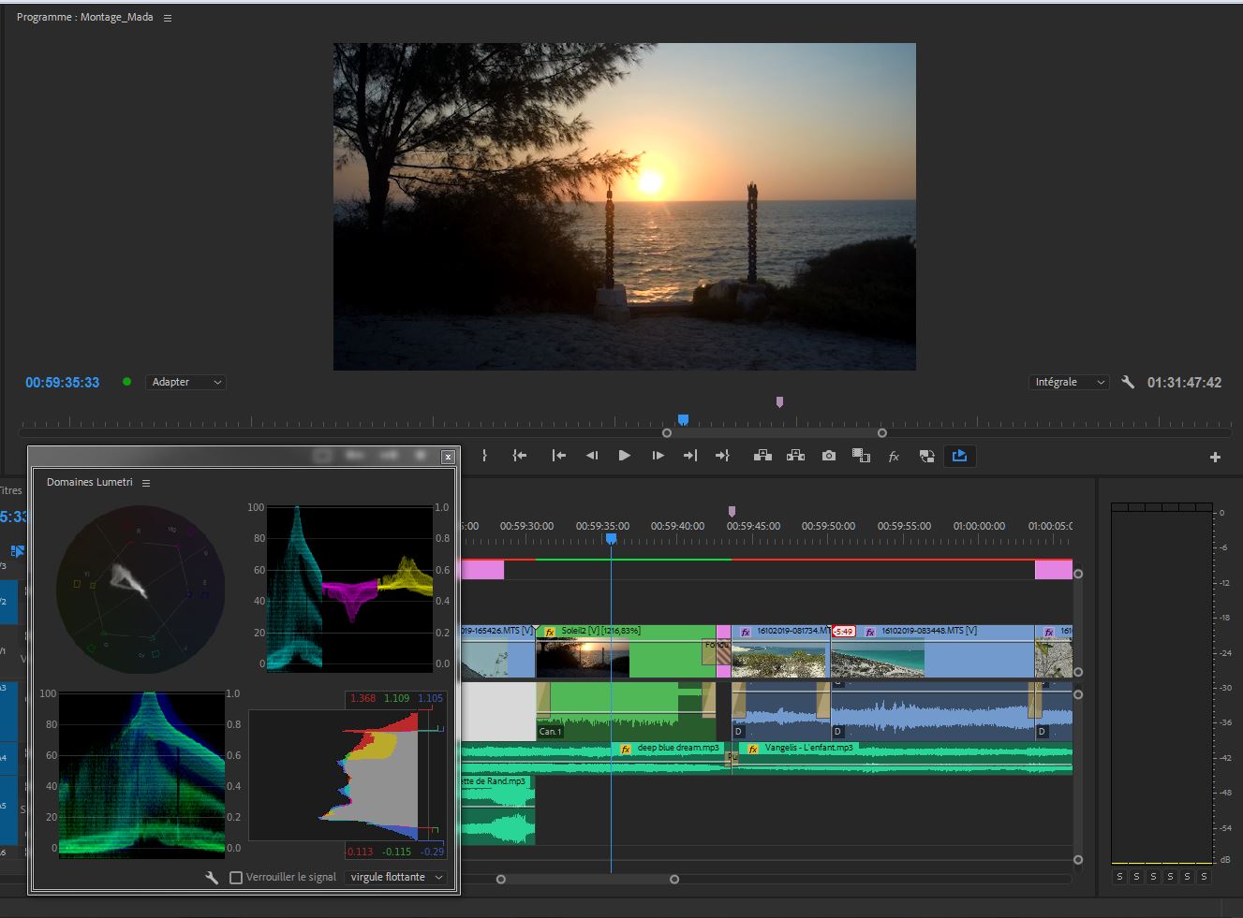Step forward one frame

tap(658, 456)
